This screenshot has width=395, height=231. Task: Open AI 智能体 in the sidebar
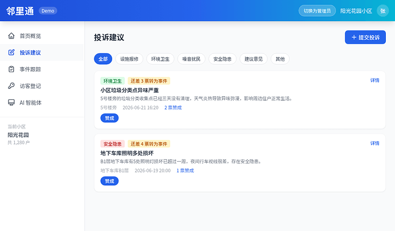(x=42, y=103)
